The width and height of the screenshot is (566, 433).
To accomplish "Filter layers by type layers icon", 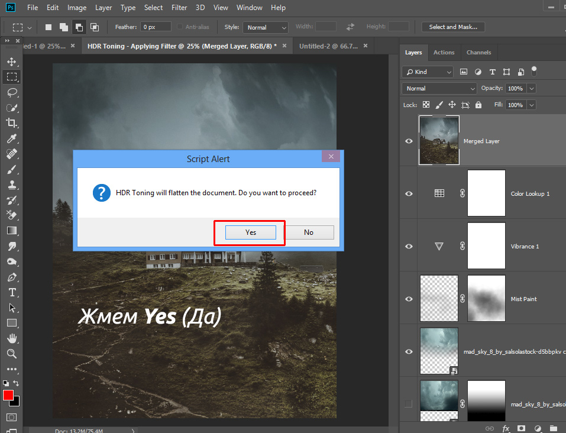I will 492,72.
